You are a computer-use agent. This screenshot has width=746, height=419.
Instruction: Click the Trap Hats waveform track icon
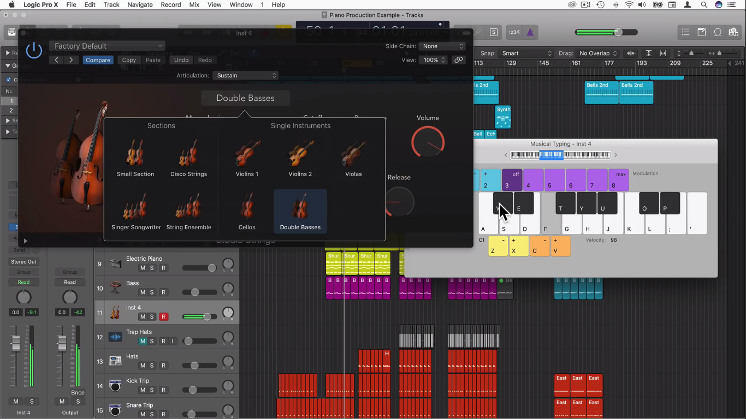pos(115,337)
